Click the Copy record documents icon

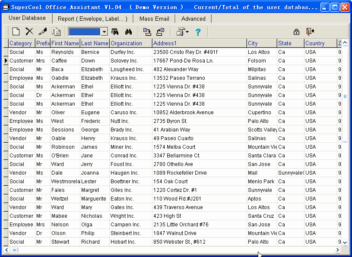pos(56,31)
